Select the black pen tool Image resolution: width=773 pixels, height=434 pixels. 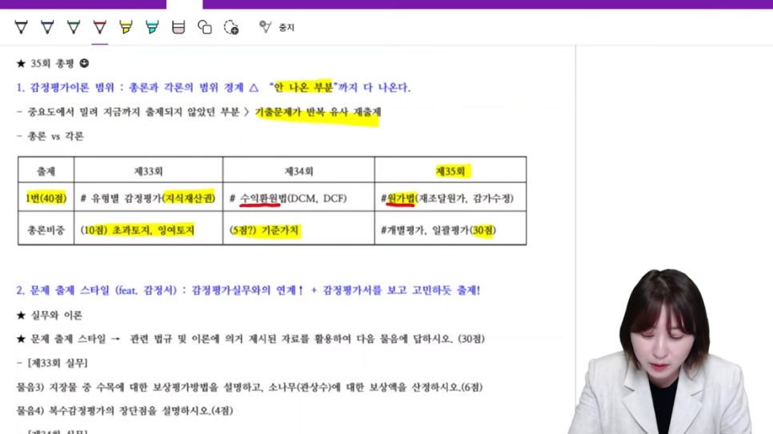[x=21, y=27]
